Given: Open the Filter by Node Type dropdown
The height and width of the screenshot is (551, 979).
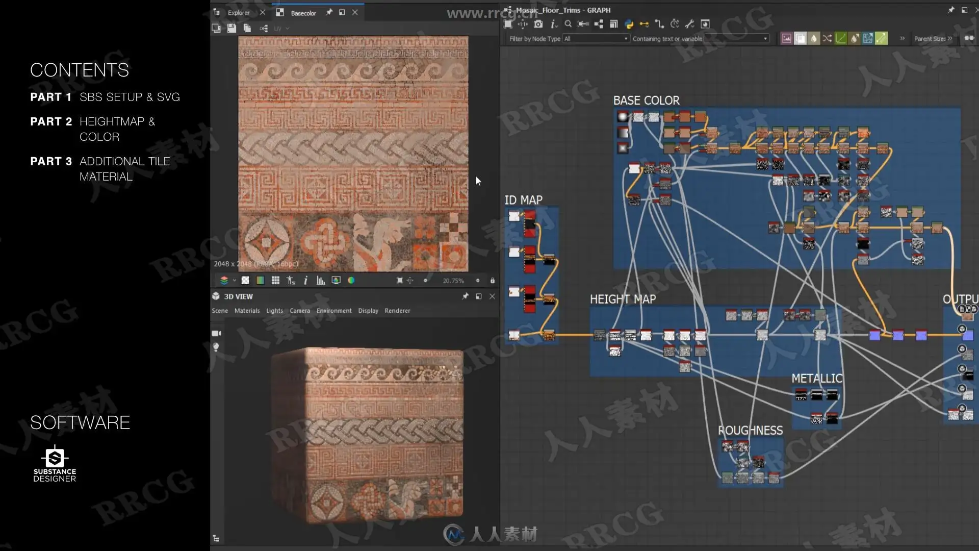Looking at the screenshot, I should coord(596,39).
